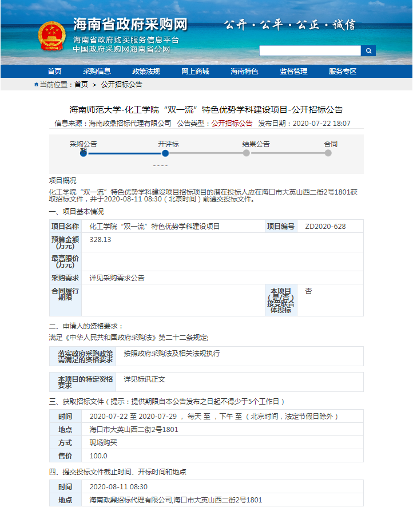Open the 采购信息 menu
This screenshot has width=413, height=507.
(x=97, y=71)
